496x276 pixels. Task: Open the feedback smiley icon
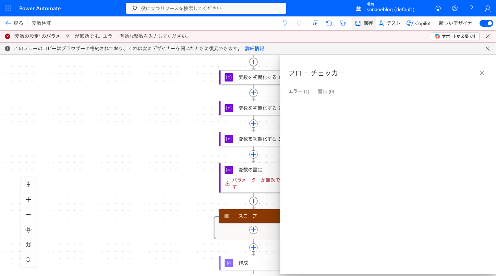pyautogui.click(x=438, y=8)
